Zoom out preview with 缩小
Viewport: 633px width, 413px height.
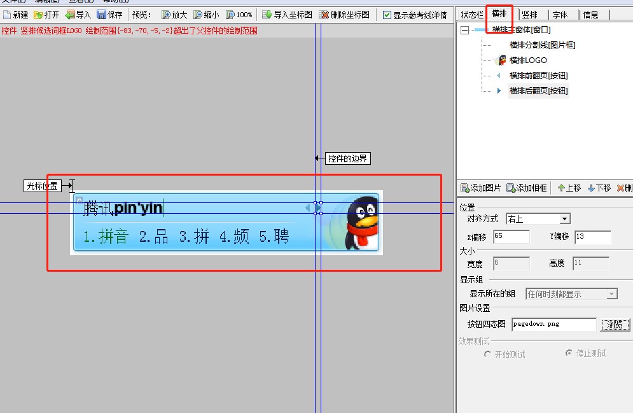tap(206, 15)
